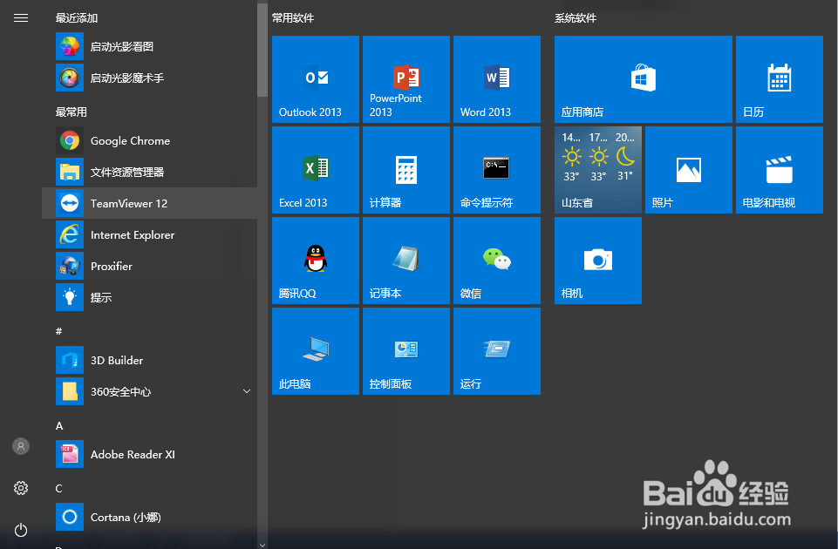Open the Windows Store (应用商店) tile
Screen dimensions: 838x549
click(x=643, y=79)
